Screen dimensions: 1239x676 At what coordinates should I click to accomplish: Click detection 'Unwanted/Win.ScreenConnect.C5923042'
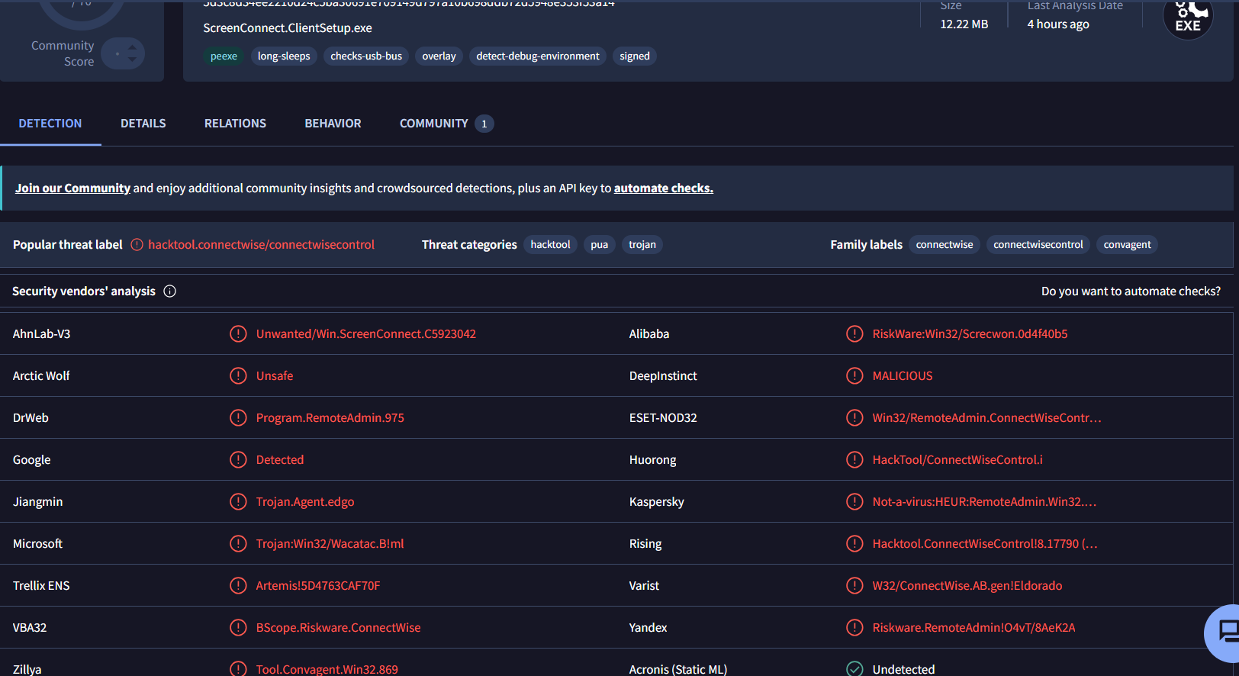point(366,334)
